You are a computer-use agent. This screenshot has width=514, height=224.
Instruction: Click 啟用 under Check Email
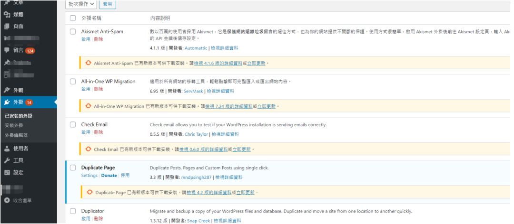[86, 132]
